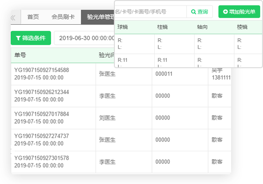Click 张医生 in the YG1907150927274737 row
The image size is (263, 184).
pyautogui.click(x=107, y=140)
